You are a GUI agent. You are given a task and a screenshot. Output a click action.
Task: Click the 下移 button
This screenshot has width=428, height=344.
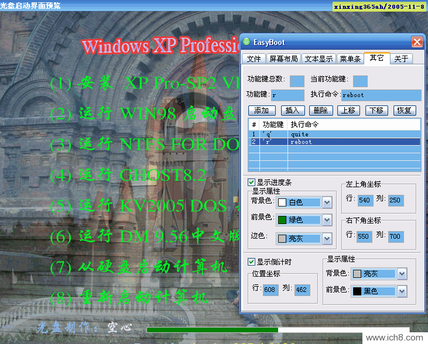point(376,111)
